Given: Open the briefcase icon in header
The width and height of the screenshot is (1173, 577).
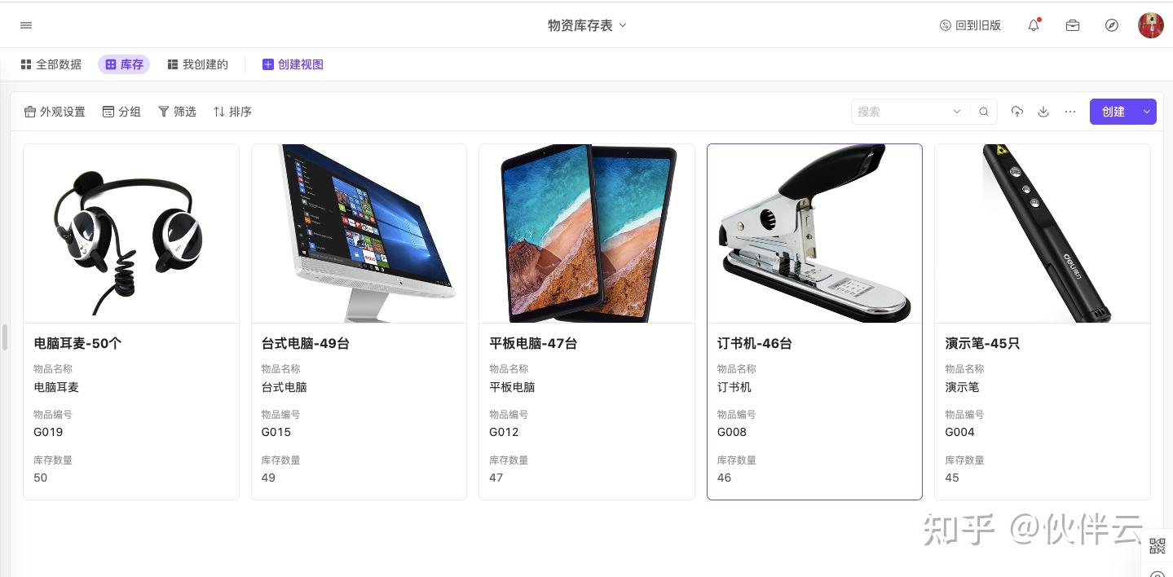Looking at the screenshot, I should coord(1073,25).
